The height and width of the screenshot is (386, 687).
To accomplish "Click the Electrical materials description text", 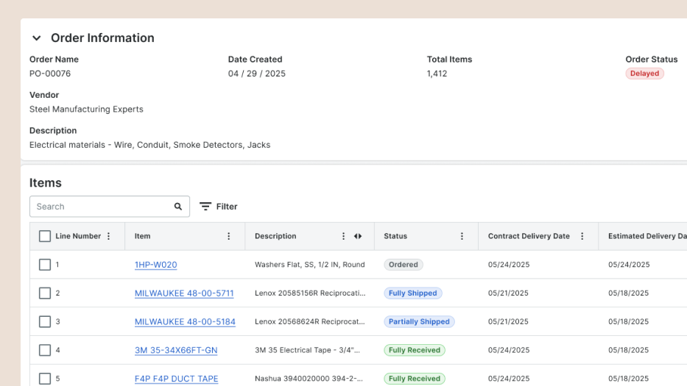I will pyautogui.click(x=149, y=145).
